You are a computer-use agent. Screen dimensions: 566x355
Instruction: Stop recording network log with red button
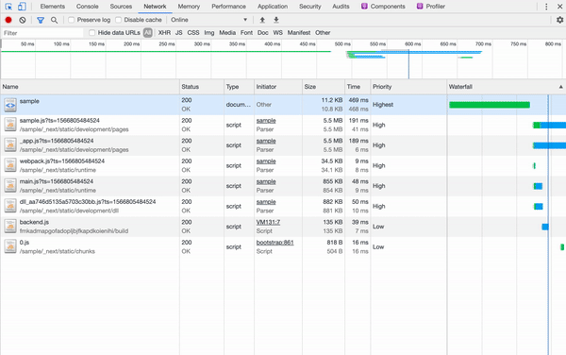pyautogui.click(x=8, y=20)
